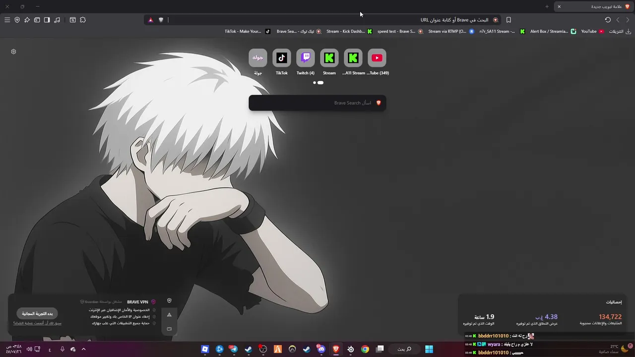Open the speed test - Brave S... bookmark

point(400,31)
